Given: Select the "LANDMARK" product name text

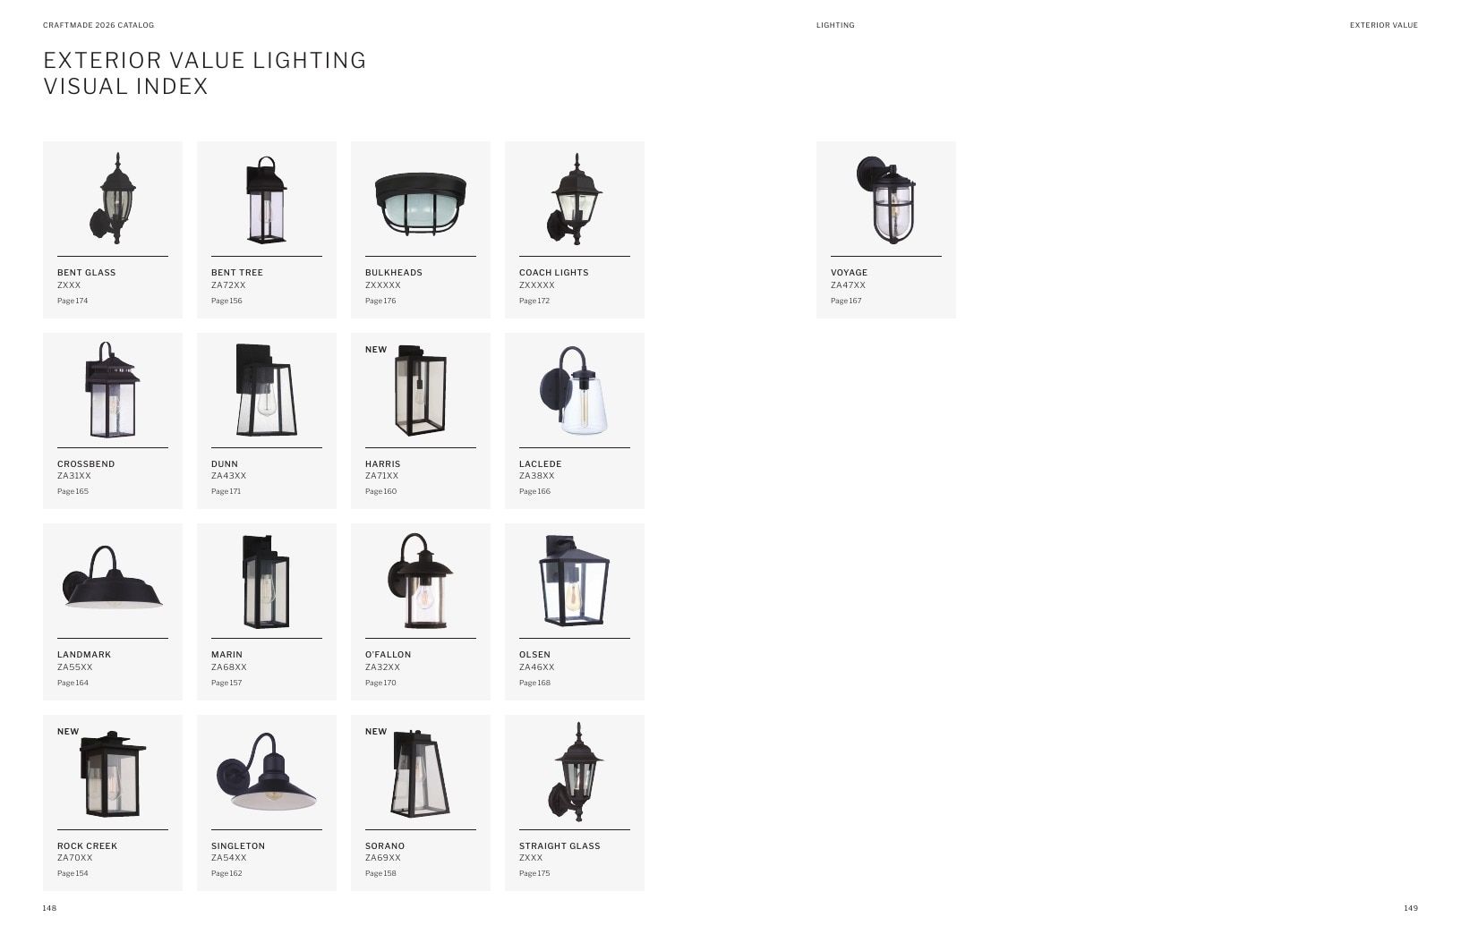Looking at the screenshot, I should point(84,655).
